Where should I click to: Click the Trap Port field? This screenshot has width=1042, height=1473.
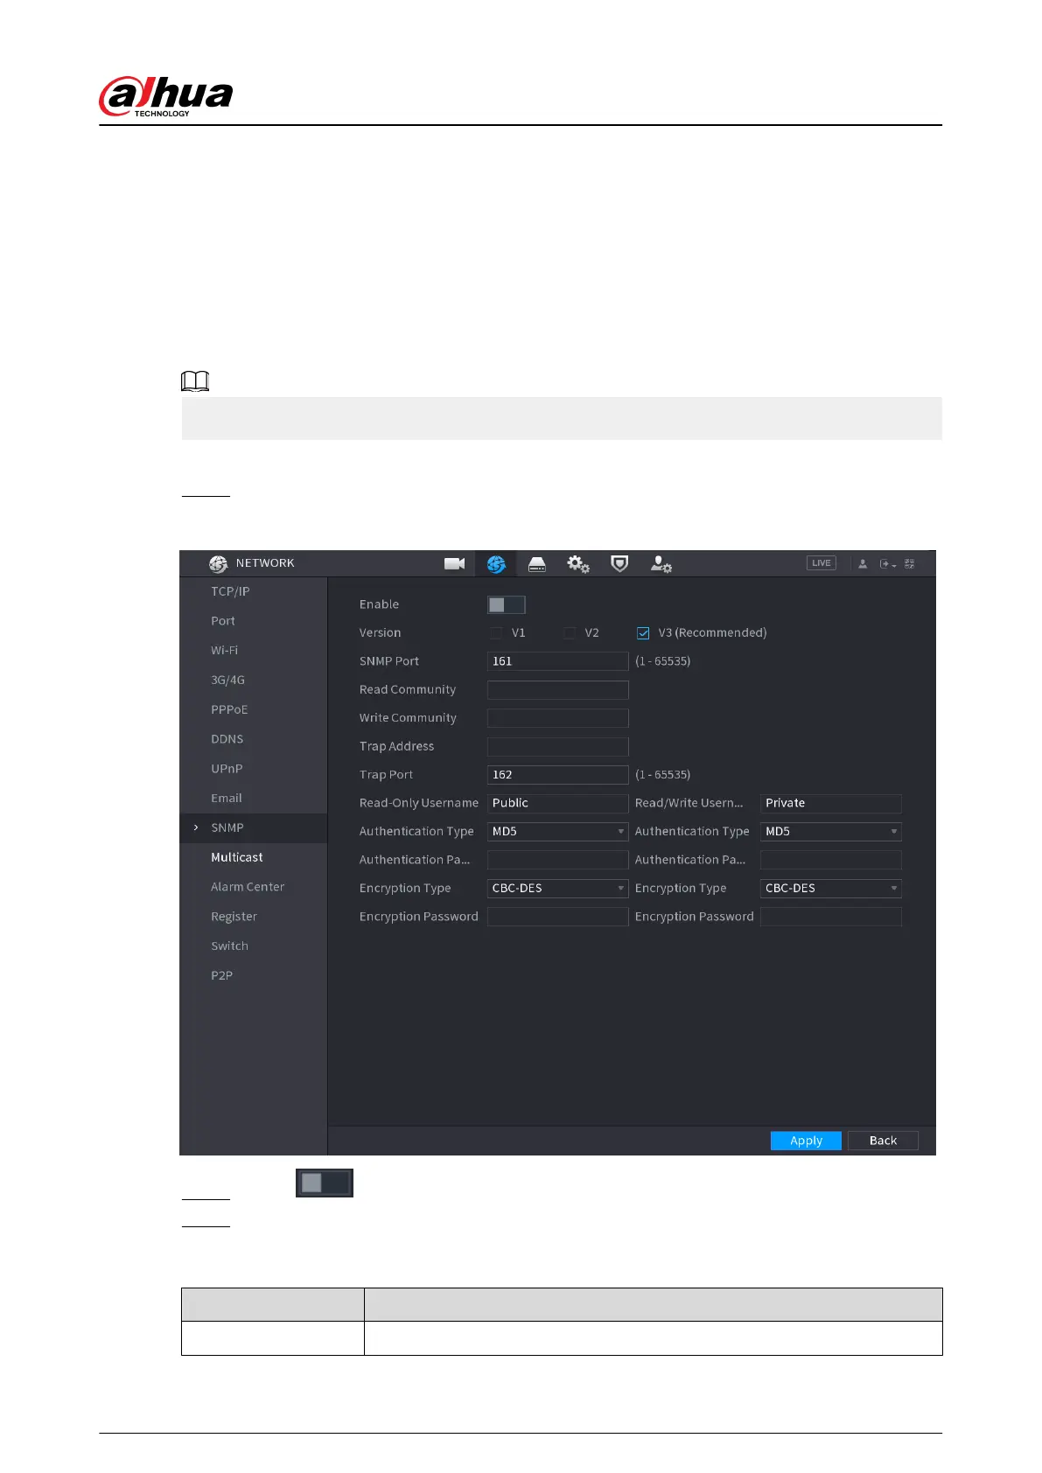click(557, 775)
